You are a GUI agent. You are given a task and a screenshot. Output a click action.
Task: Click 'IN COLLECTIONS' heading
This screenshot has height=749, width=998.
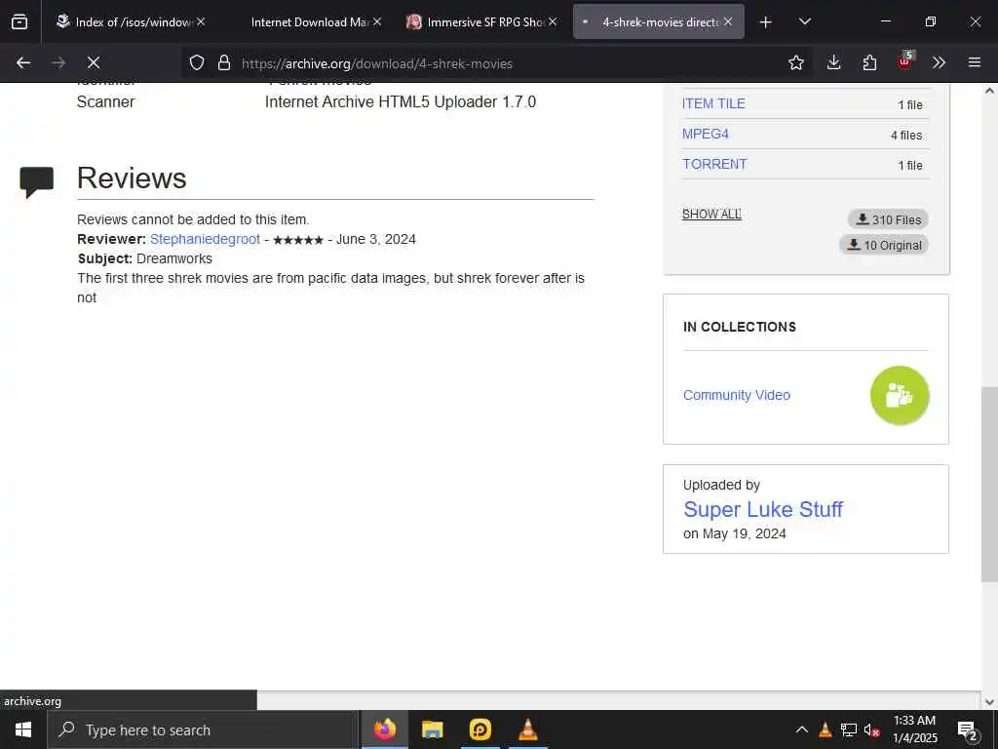click(x=740, y=327)
